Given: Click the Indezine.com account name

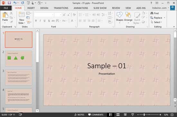Looking at the screenshot, I should pos(159,8).
